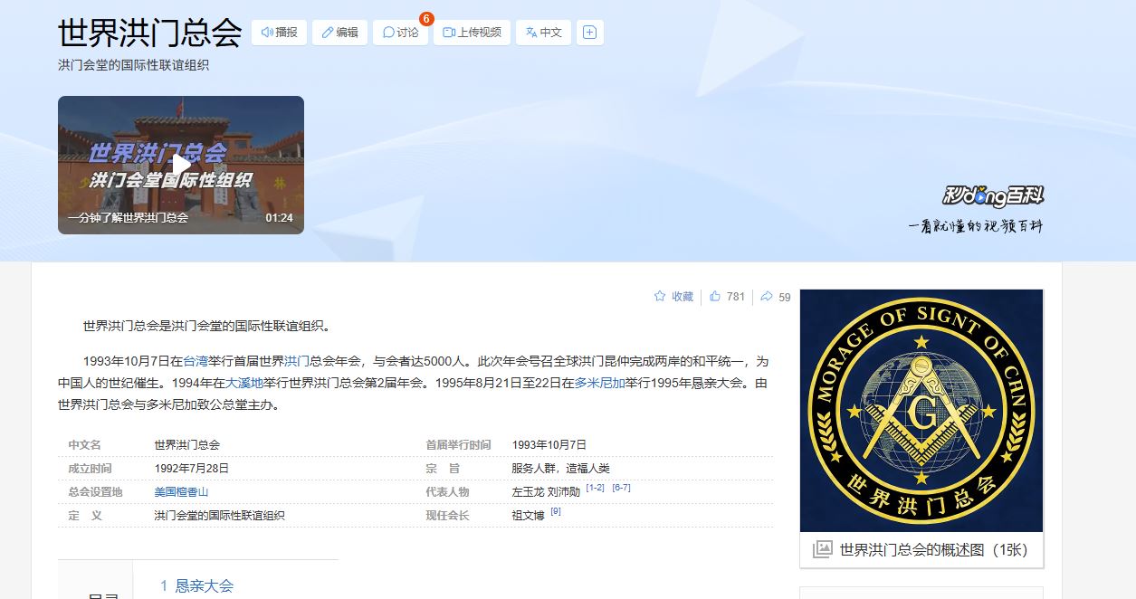Like the entry with the thumbs-up icon
The height and width of the screenshot is (599, 1136).
coord(714,296)
